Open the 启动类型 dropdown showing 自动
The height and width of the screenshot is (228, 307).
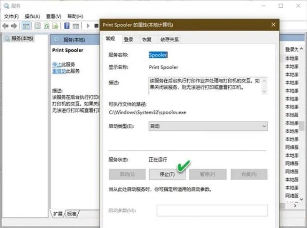(208, 126)
